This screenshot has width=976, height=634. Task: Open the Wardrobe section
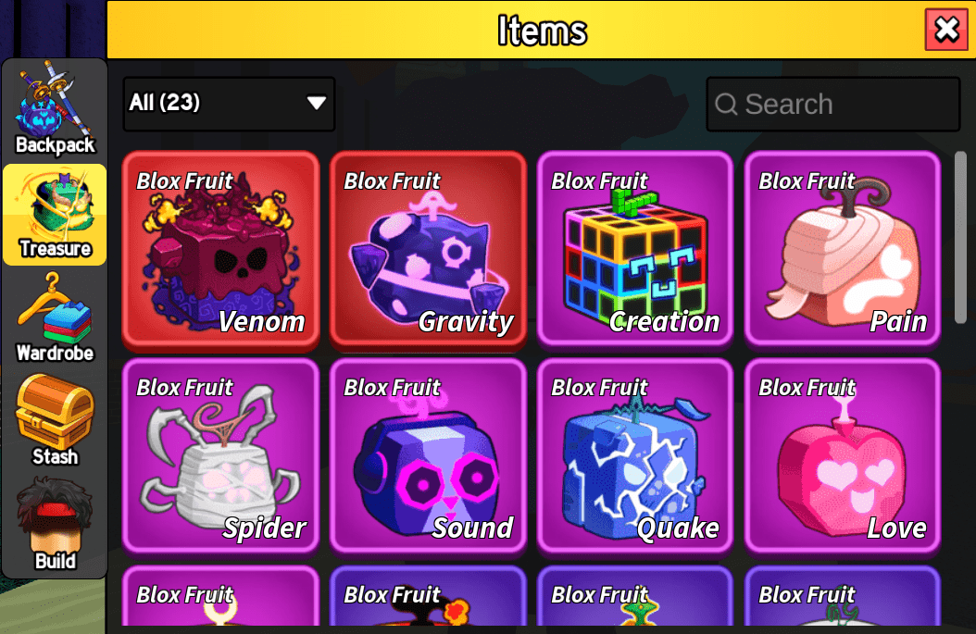click(x=55, y=318)
